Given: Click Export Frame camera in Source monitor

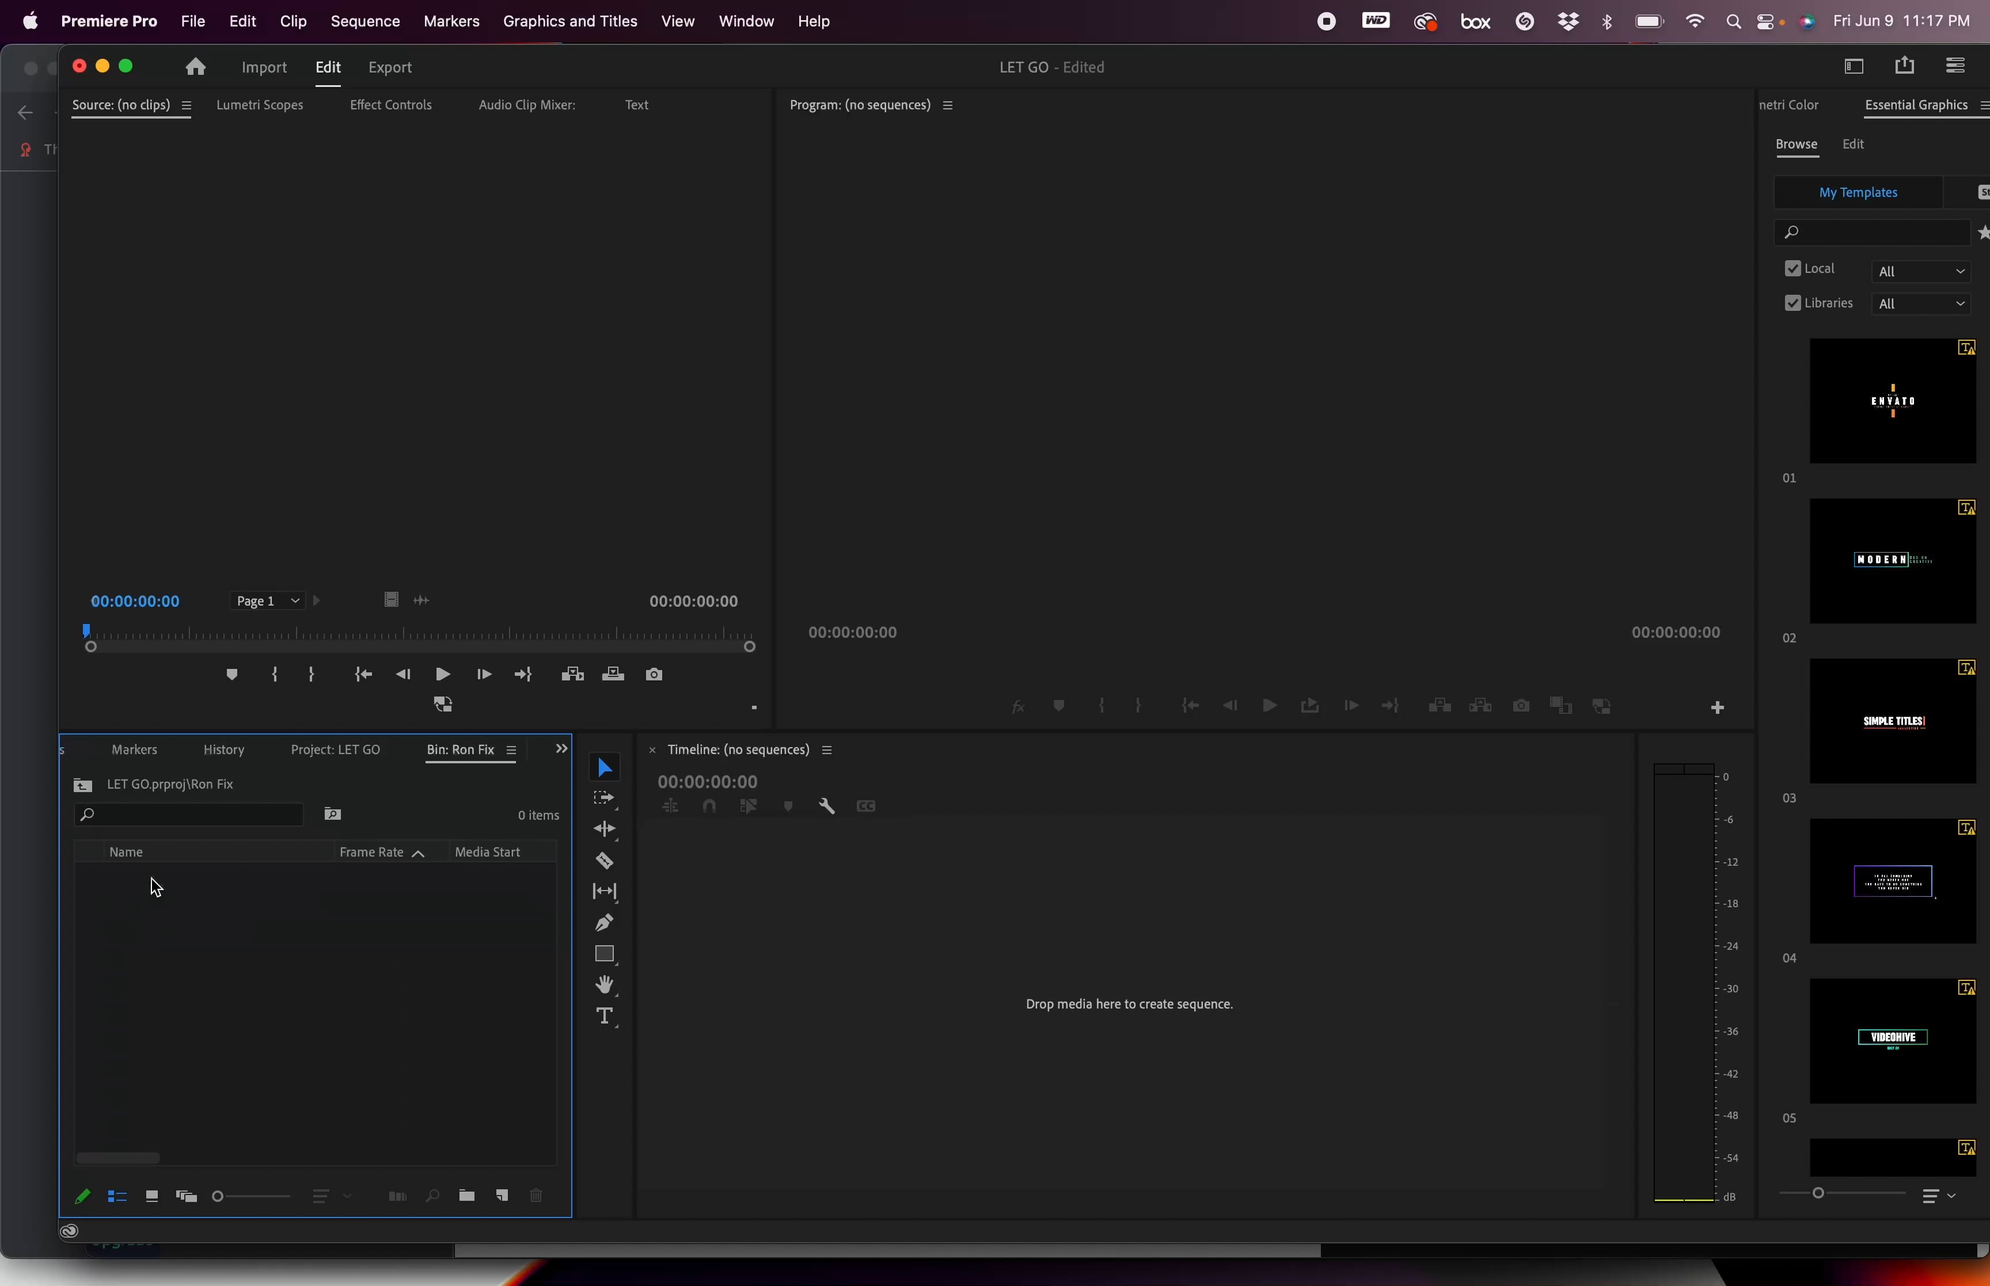Looking at the screenshot, I should [x=655, y=675].
